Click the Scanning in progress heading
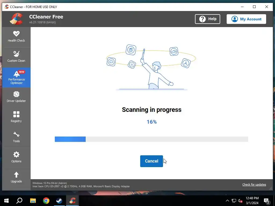 click(x=152, y=110)
